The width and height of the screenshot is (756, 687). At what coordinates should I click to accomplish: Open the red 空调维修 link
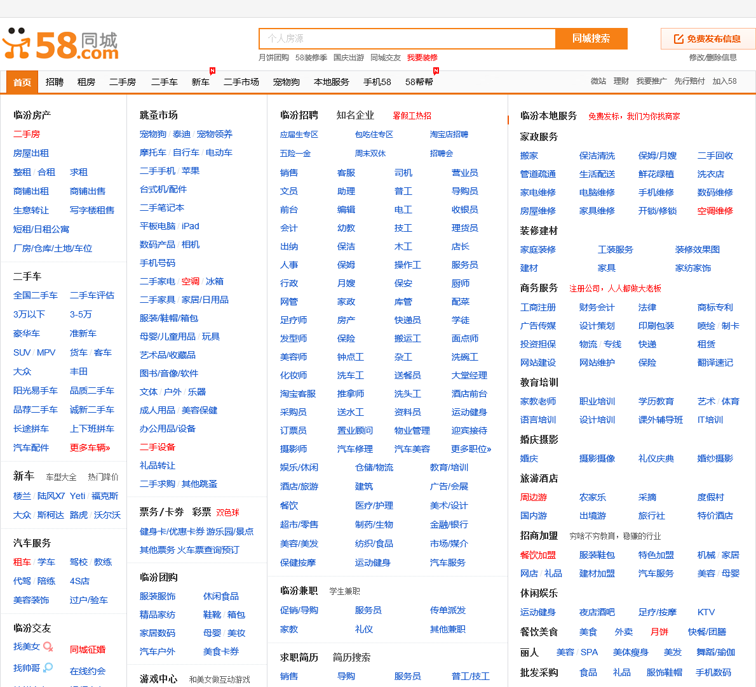tap(715, 211)
